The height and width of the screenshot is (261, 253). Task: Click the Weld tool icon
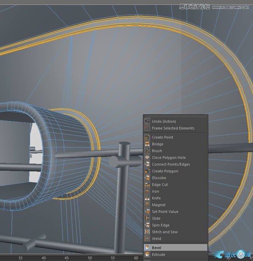tap(147, 239)
